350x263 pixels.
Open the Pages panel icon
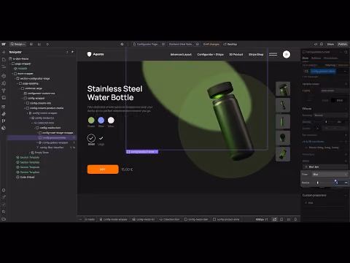(x=4, y=59)
